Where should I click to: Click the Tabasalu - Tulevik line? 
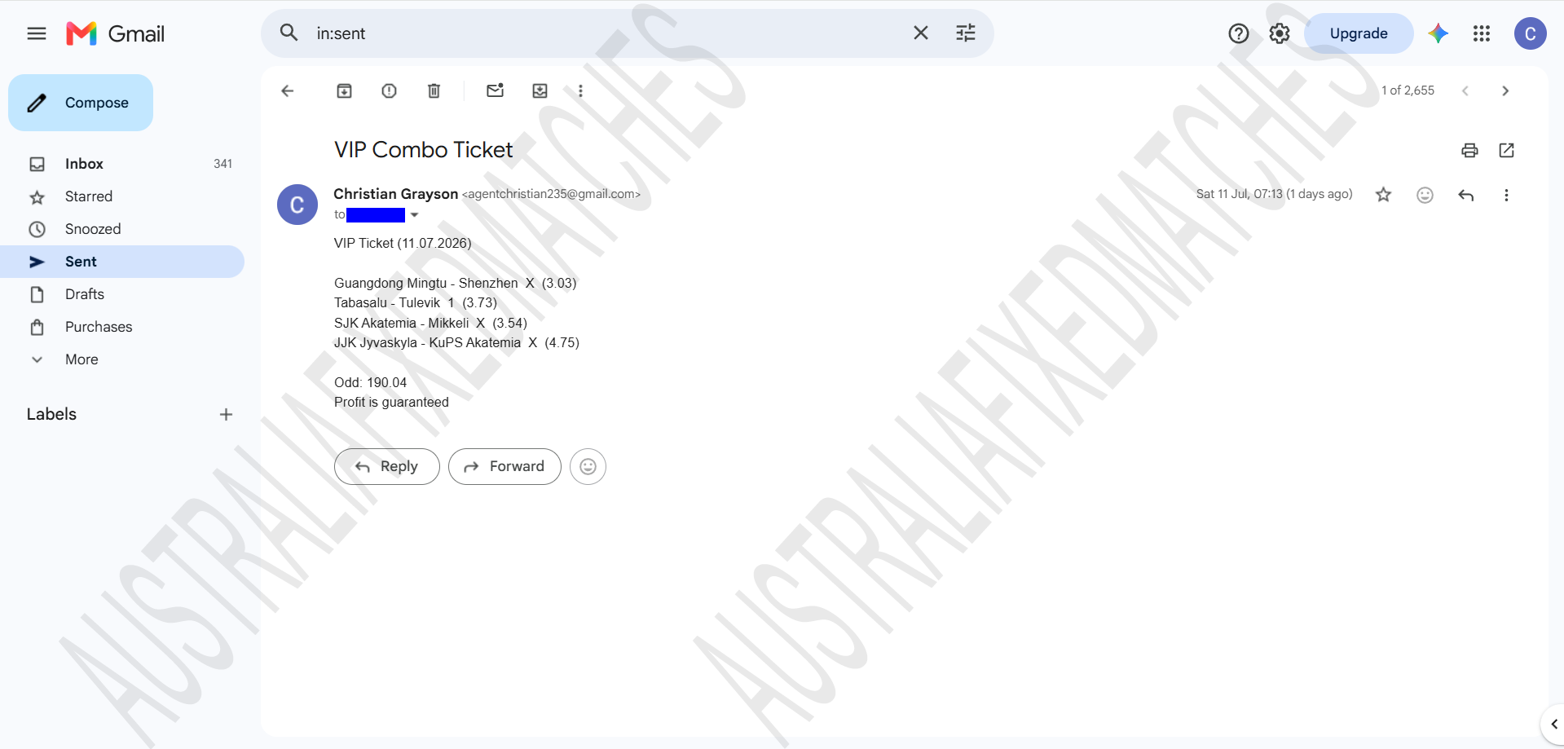[416, 302]
